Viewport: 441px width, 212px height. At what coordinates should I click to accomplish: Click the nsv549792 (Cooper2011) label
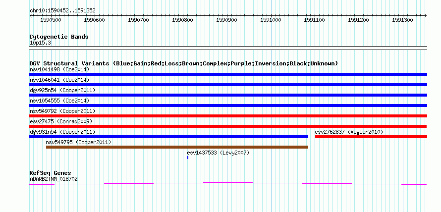pyautogui.click(x=62, y=111)
